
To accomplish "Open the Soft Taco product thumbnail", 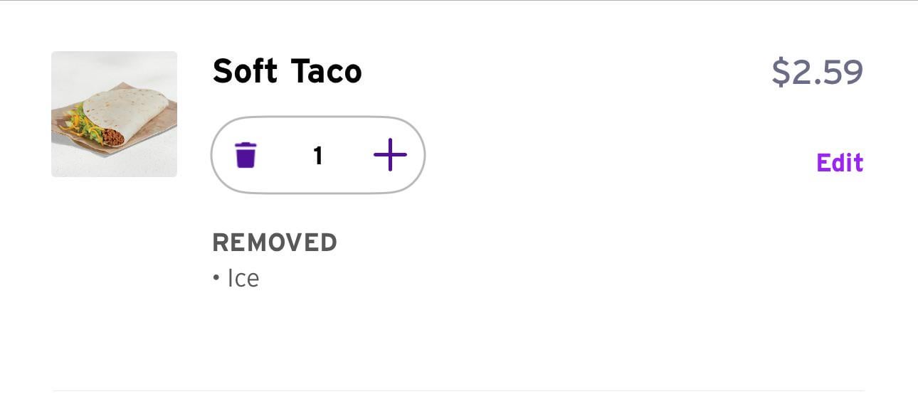I will 114,114.
